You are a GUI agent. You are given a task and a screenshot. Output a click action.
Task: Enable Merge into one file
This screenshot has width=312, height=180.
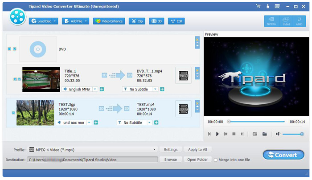click(x=215, y=160)
